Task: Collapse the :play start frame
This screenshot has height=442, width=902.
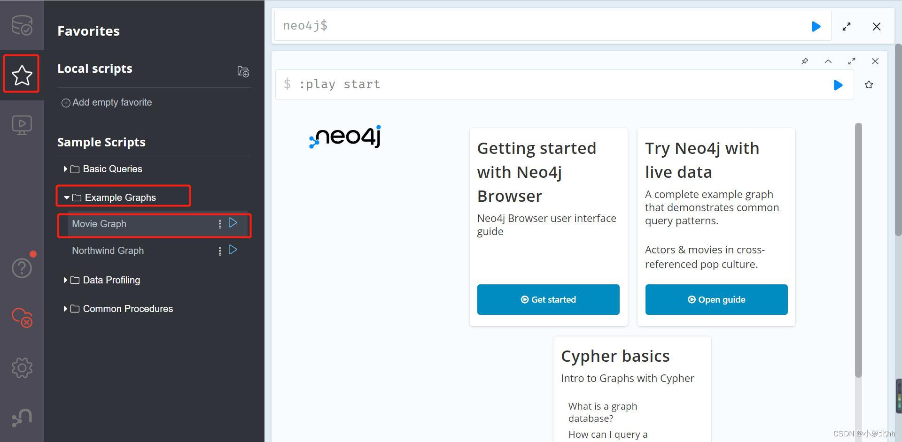Action: 828,61
